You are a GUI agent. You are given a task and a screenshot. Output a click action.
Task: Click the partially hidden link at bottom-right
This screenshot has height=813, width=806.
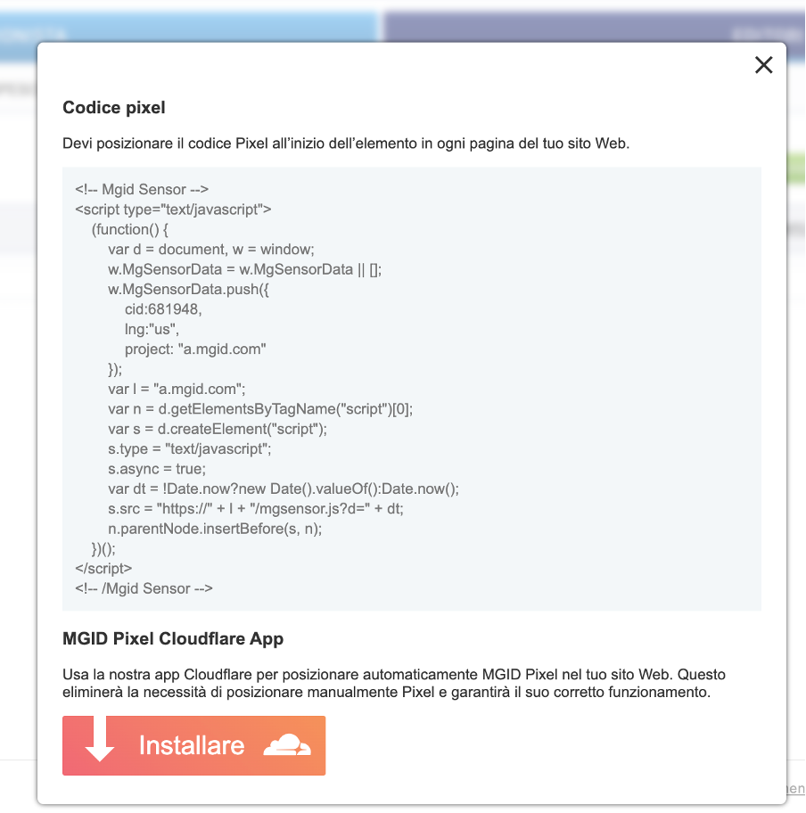(795, 789)
